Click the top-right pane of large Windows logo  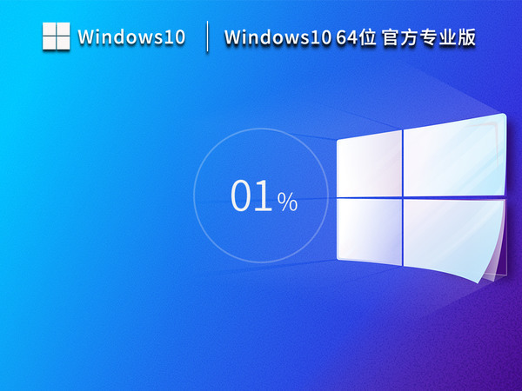[452, 156]
